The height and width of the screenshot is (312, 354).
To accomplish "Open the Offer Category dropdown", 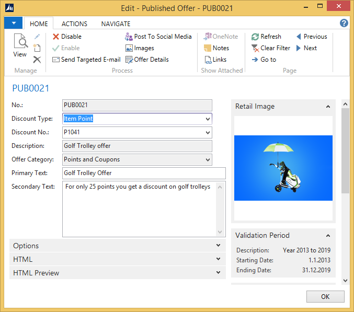I will click(208, 160).
